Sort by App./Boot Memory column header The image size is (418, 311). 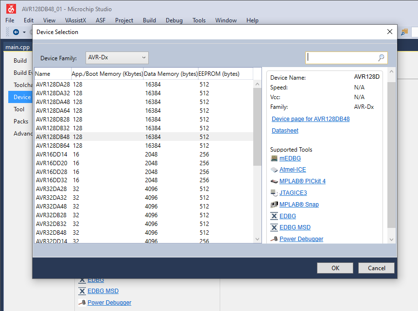(x=107, y=74)
